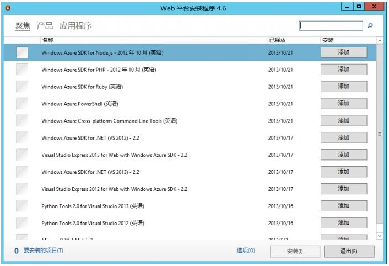Click icon for Visual Studio Express 2013 for Web
389x266 pixels.
(x=22, y=155)
